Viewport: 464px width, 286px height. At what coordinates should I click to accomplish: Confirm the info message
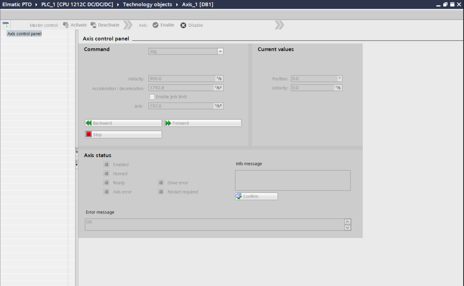[x=256, y=196]
